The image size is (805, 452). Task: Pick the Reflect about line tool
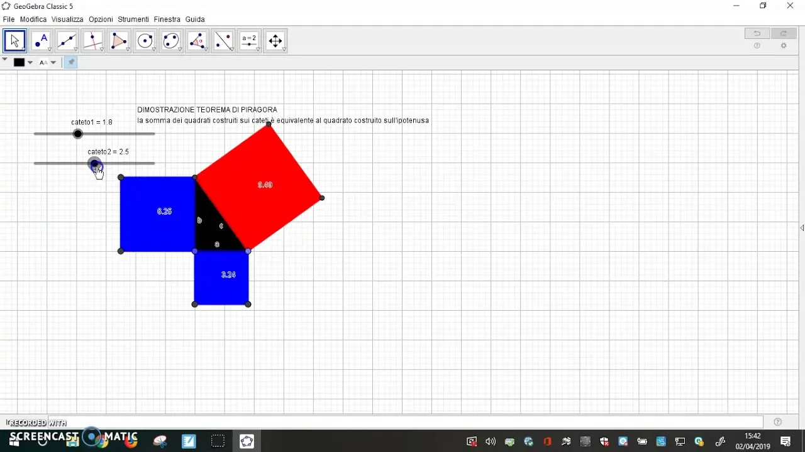pos(223,41)
